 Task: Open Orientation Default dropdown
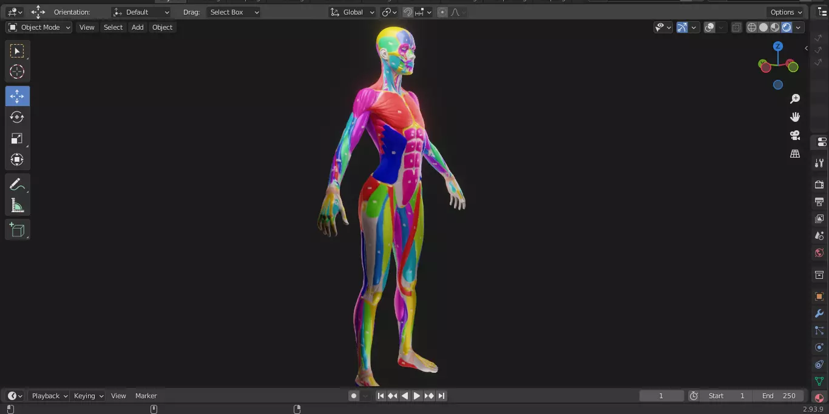coord(141,12)
